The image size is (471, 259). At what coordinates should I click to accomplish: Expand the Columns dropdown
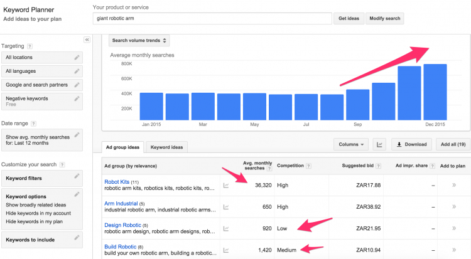pyautogui.click(x=351, y=144)
